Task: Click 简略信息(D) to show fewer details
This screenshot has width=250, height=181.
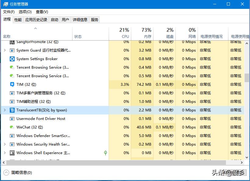Action: [22, 172]
